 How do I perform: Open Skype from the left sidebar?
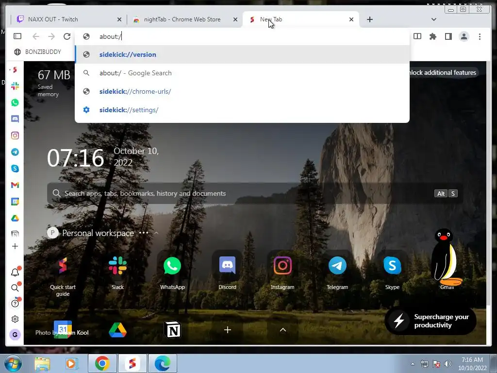pyautogui.click(x=15, y=169)
